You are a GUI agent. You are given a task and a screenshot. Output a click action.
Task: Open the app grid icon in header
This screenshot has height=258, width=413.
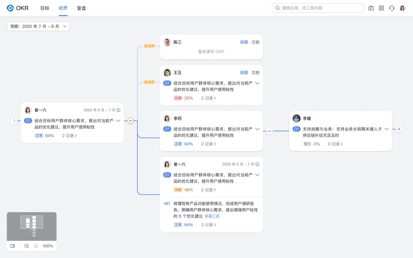pos(381,8)
